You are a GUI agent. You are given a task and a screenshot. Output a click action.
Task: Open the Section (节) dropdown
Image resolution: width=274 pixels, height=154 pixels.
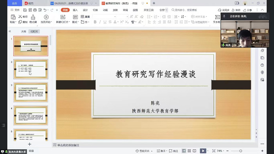85,22
